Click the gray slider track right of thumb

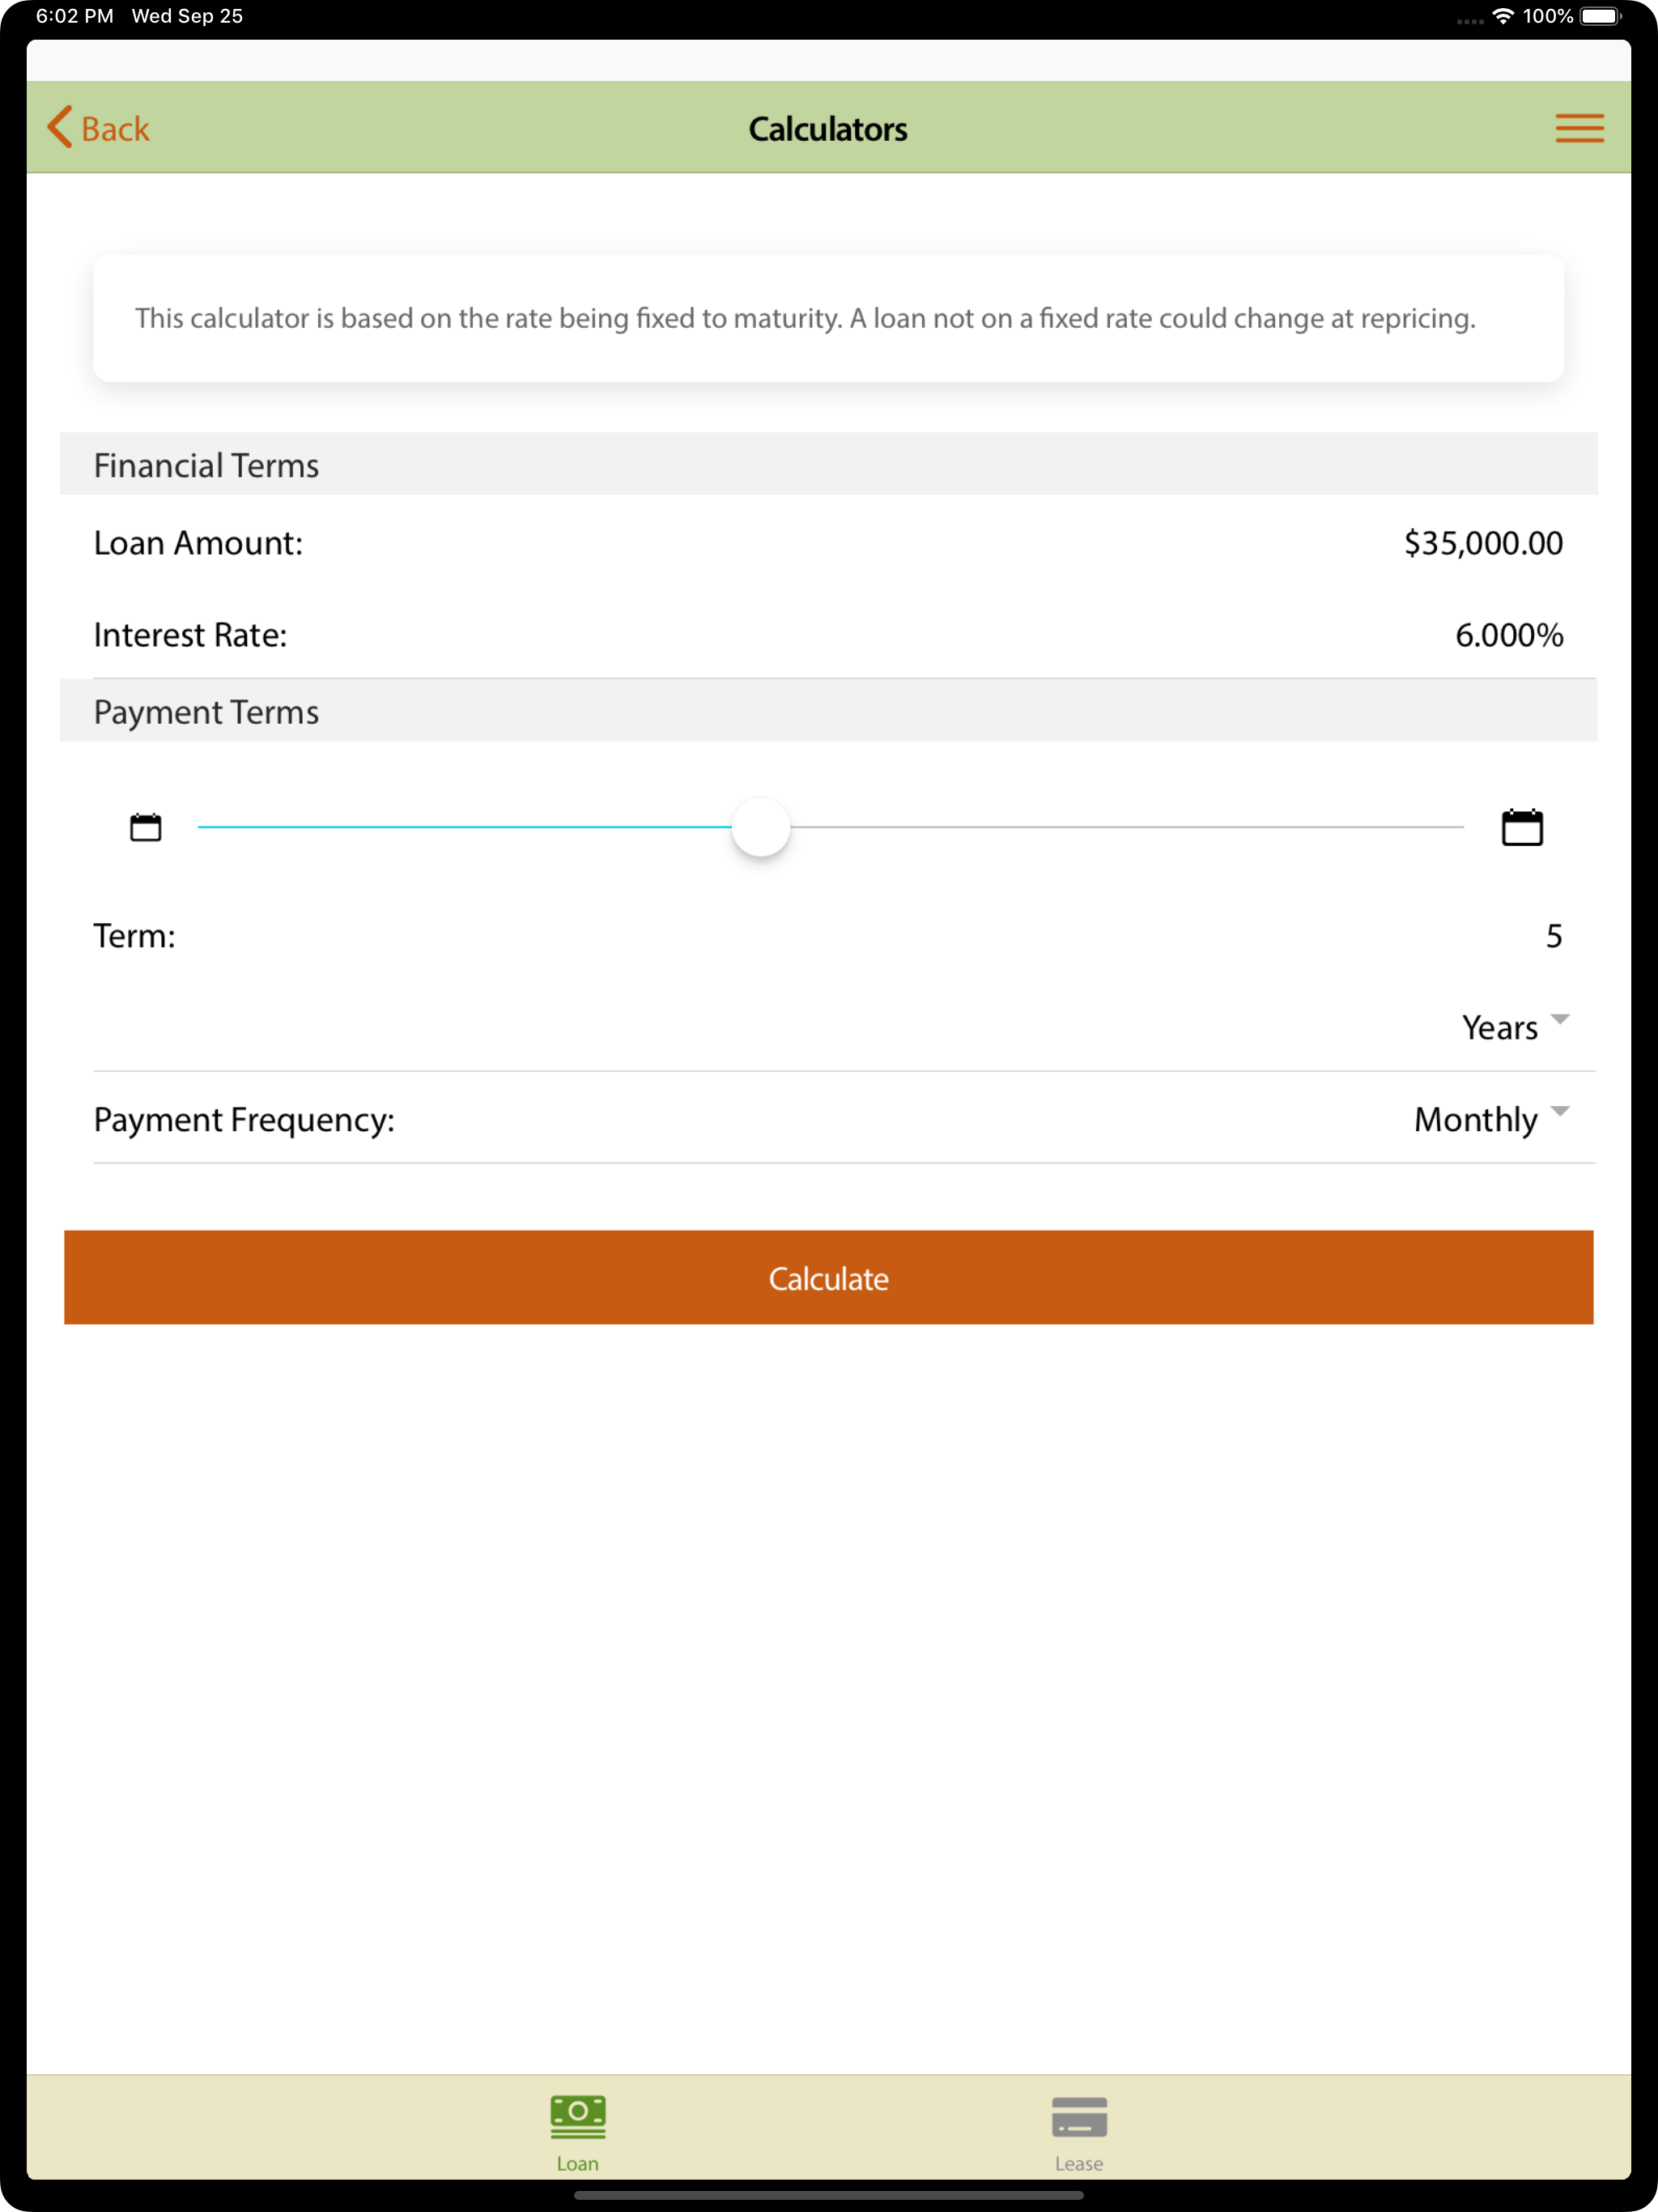[1127, 827]
